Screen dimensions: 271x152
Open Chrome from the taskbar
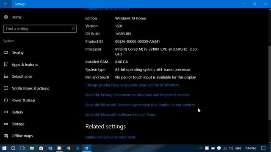(69, 148)
